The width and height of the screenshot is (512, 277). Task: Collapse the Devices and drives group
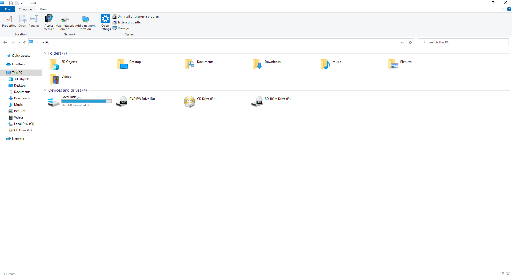[x=46, y=90]
